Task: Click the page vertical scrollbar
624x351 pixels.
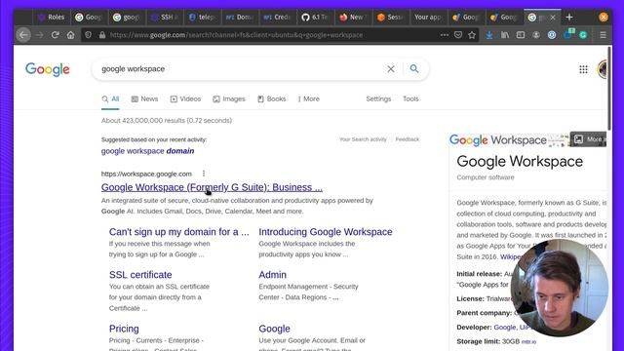Action: (609, 88)
